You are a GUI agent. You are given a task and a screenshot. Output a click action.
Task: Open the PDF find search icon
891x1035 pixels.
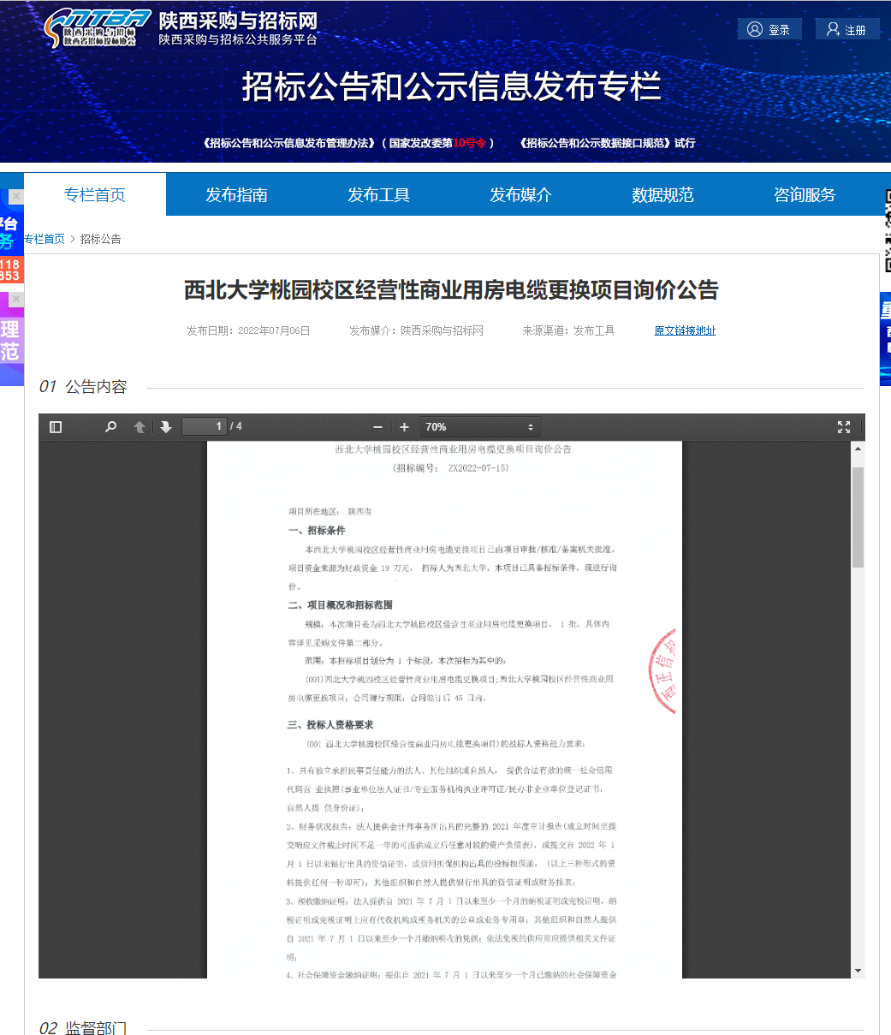[x=110, y=426]
